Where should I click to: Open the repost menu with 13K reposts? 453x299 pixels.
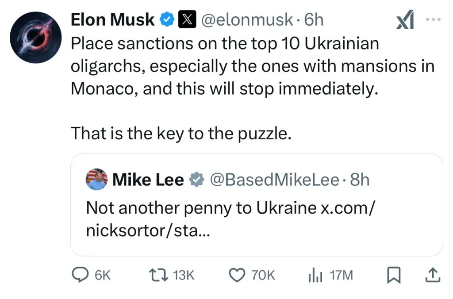[x=158, y=275]
